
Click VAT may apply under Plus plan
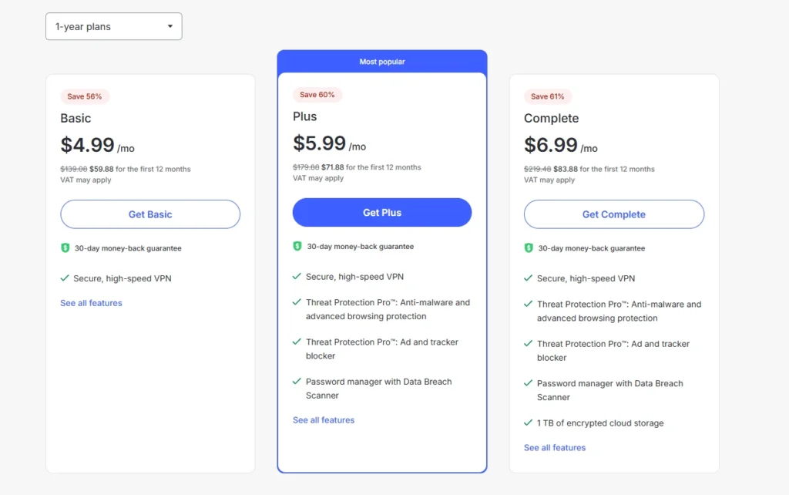318,178
